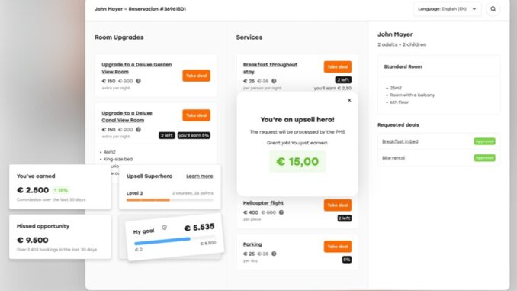Click the Level 3 progress bar
The height and width of the screenshot is (291, 517).
coord(170,200)
